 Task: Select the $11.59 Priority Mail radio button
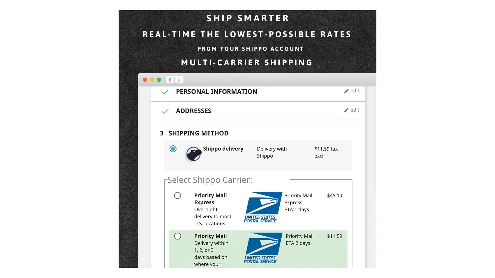tap(178, 236)
